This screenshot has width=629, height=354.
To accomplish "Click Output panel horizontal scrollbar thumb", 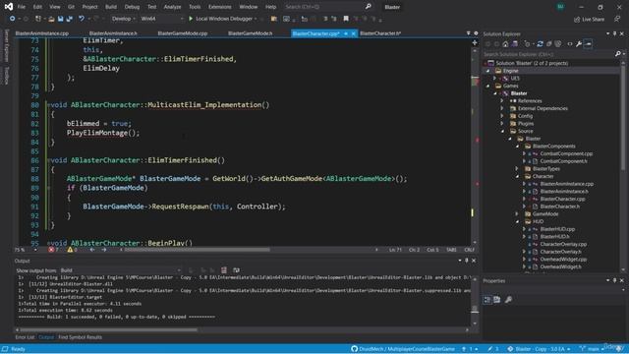I will tap(108, 330).
